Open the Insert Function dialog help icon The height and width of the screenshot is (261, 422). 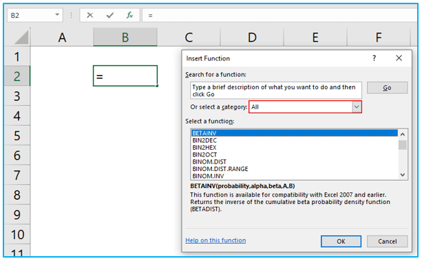(374, 58)
